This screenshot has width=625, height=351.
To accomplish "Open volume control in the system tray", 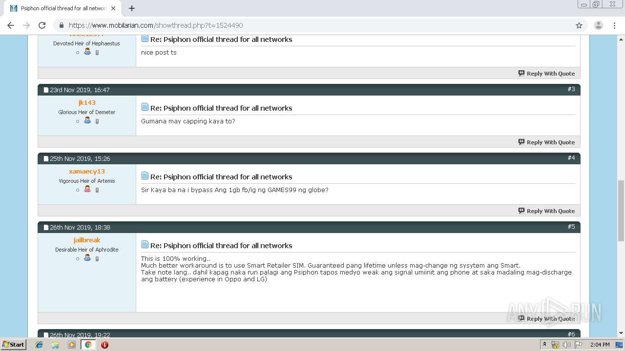I will tap(566, 345).
